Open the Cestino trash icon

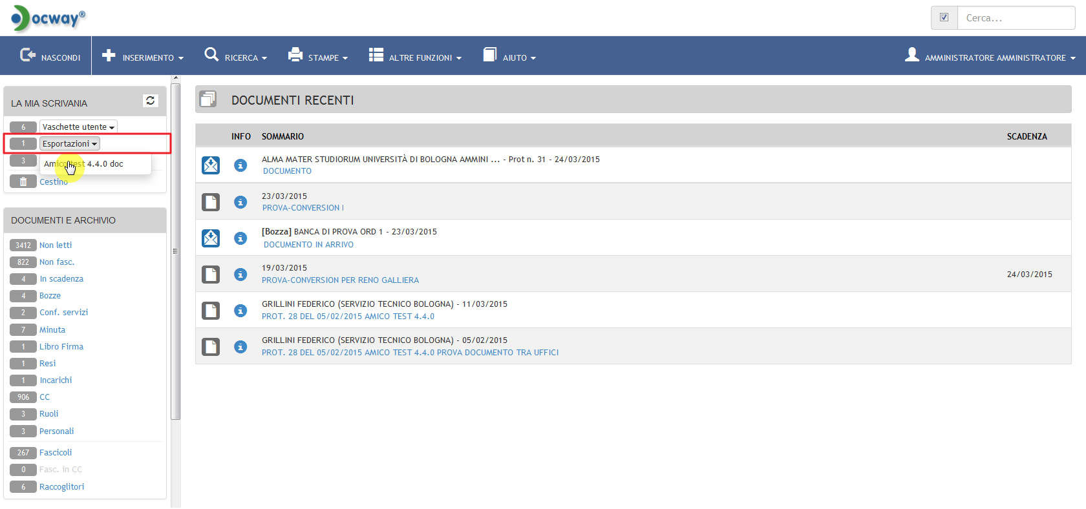tap(23, 182)
